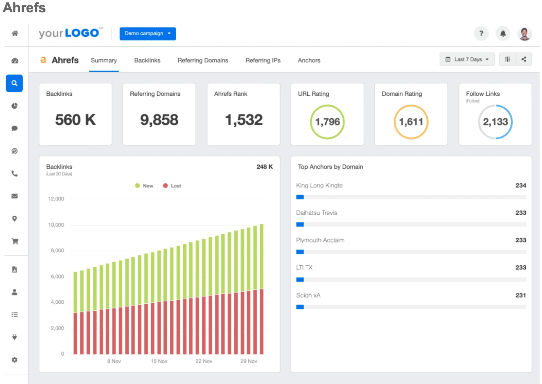Switch to the Backlinks tab
This screenshot has width=542, height=384.
[147, 60]
